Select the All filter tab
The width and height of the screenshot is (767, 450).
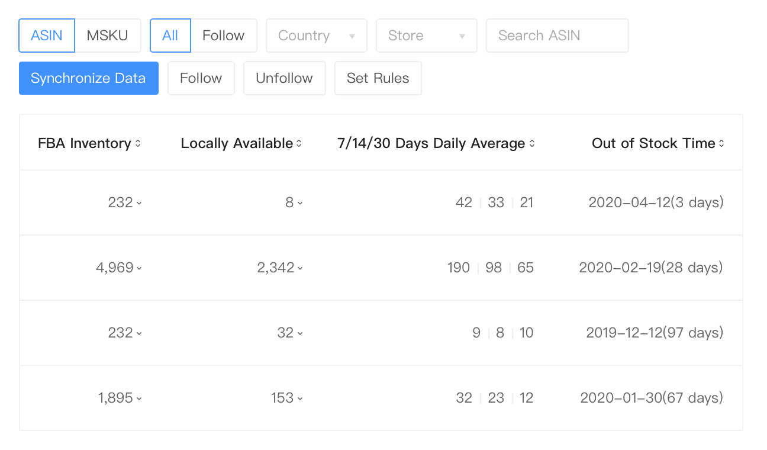pos(170,36)
